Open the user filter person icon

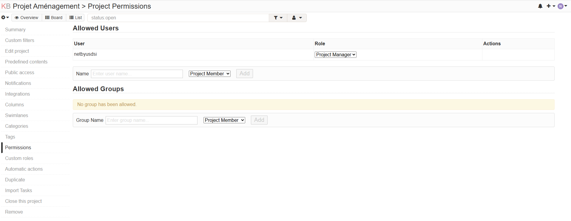click(297, 18)
